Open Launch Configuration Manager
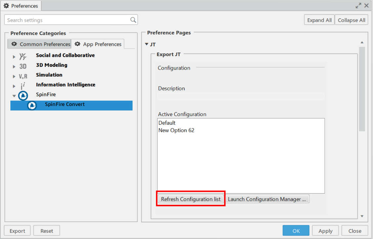This screenshot has width=373, height=239. [x=267, y=199]
